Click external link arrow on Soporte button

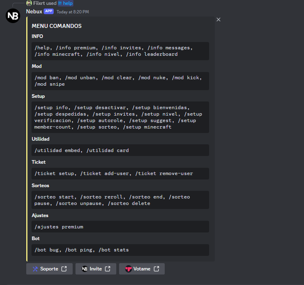click(64, 269)
